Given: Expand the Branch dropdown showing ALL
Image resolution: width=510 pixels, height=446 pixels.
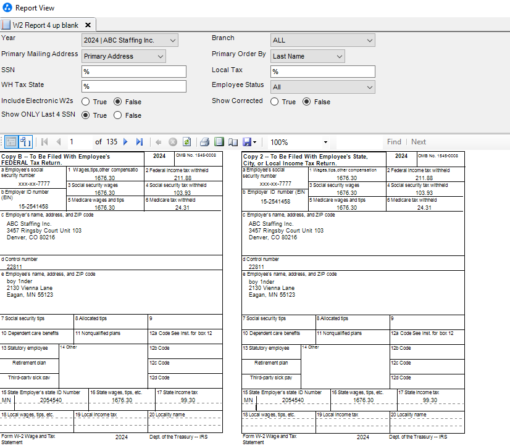Looking at the screenshot, I should pos(322,40).
